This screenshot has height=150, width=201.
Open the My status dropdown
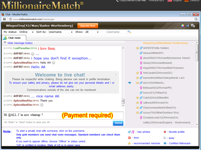click(x=26, y=32)
